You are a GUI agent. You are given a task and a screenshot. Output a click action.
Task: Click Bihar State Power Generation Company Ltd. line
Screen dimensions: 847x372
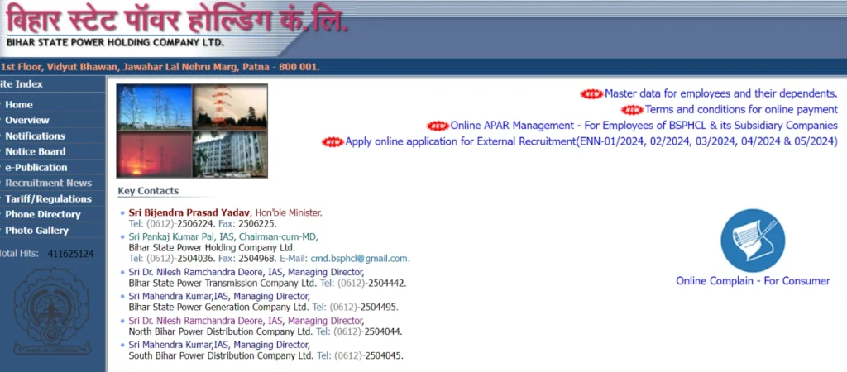264,308
